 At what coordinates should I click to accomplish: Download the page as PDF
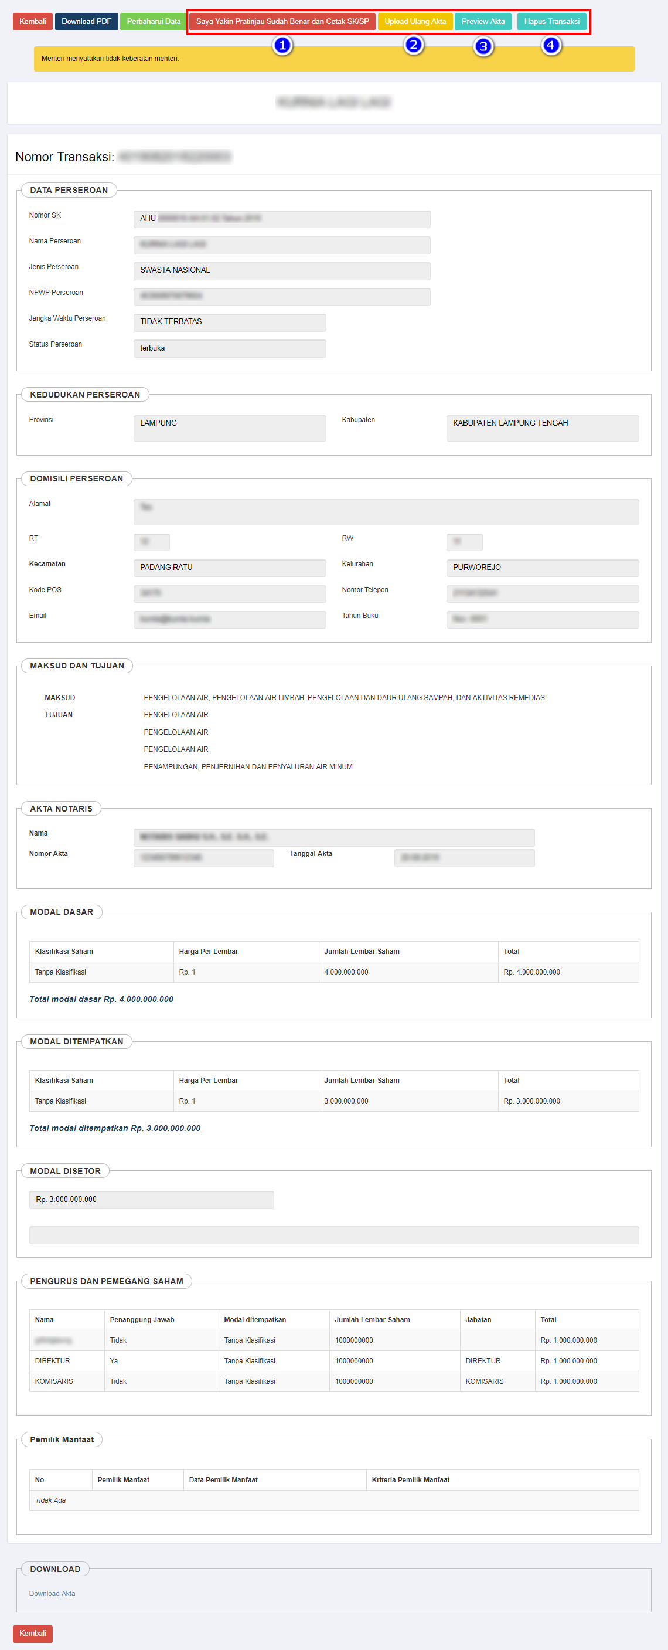point(86,22)
